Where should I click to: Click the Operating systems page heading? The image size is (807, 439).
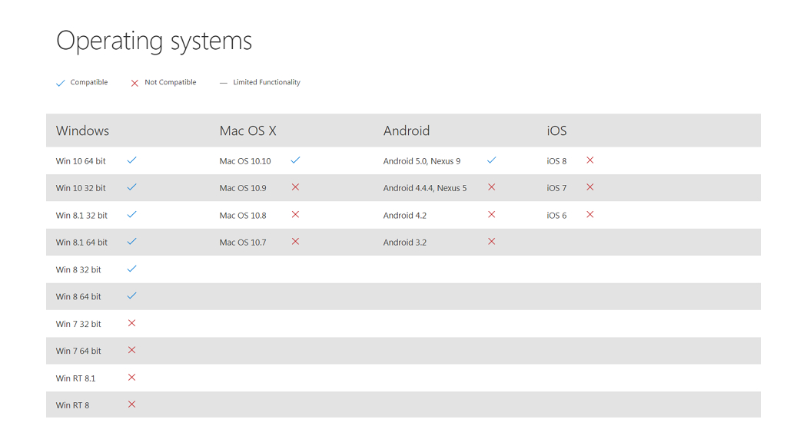[x=154, y=41]
